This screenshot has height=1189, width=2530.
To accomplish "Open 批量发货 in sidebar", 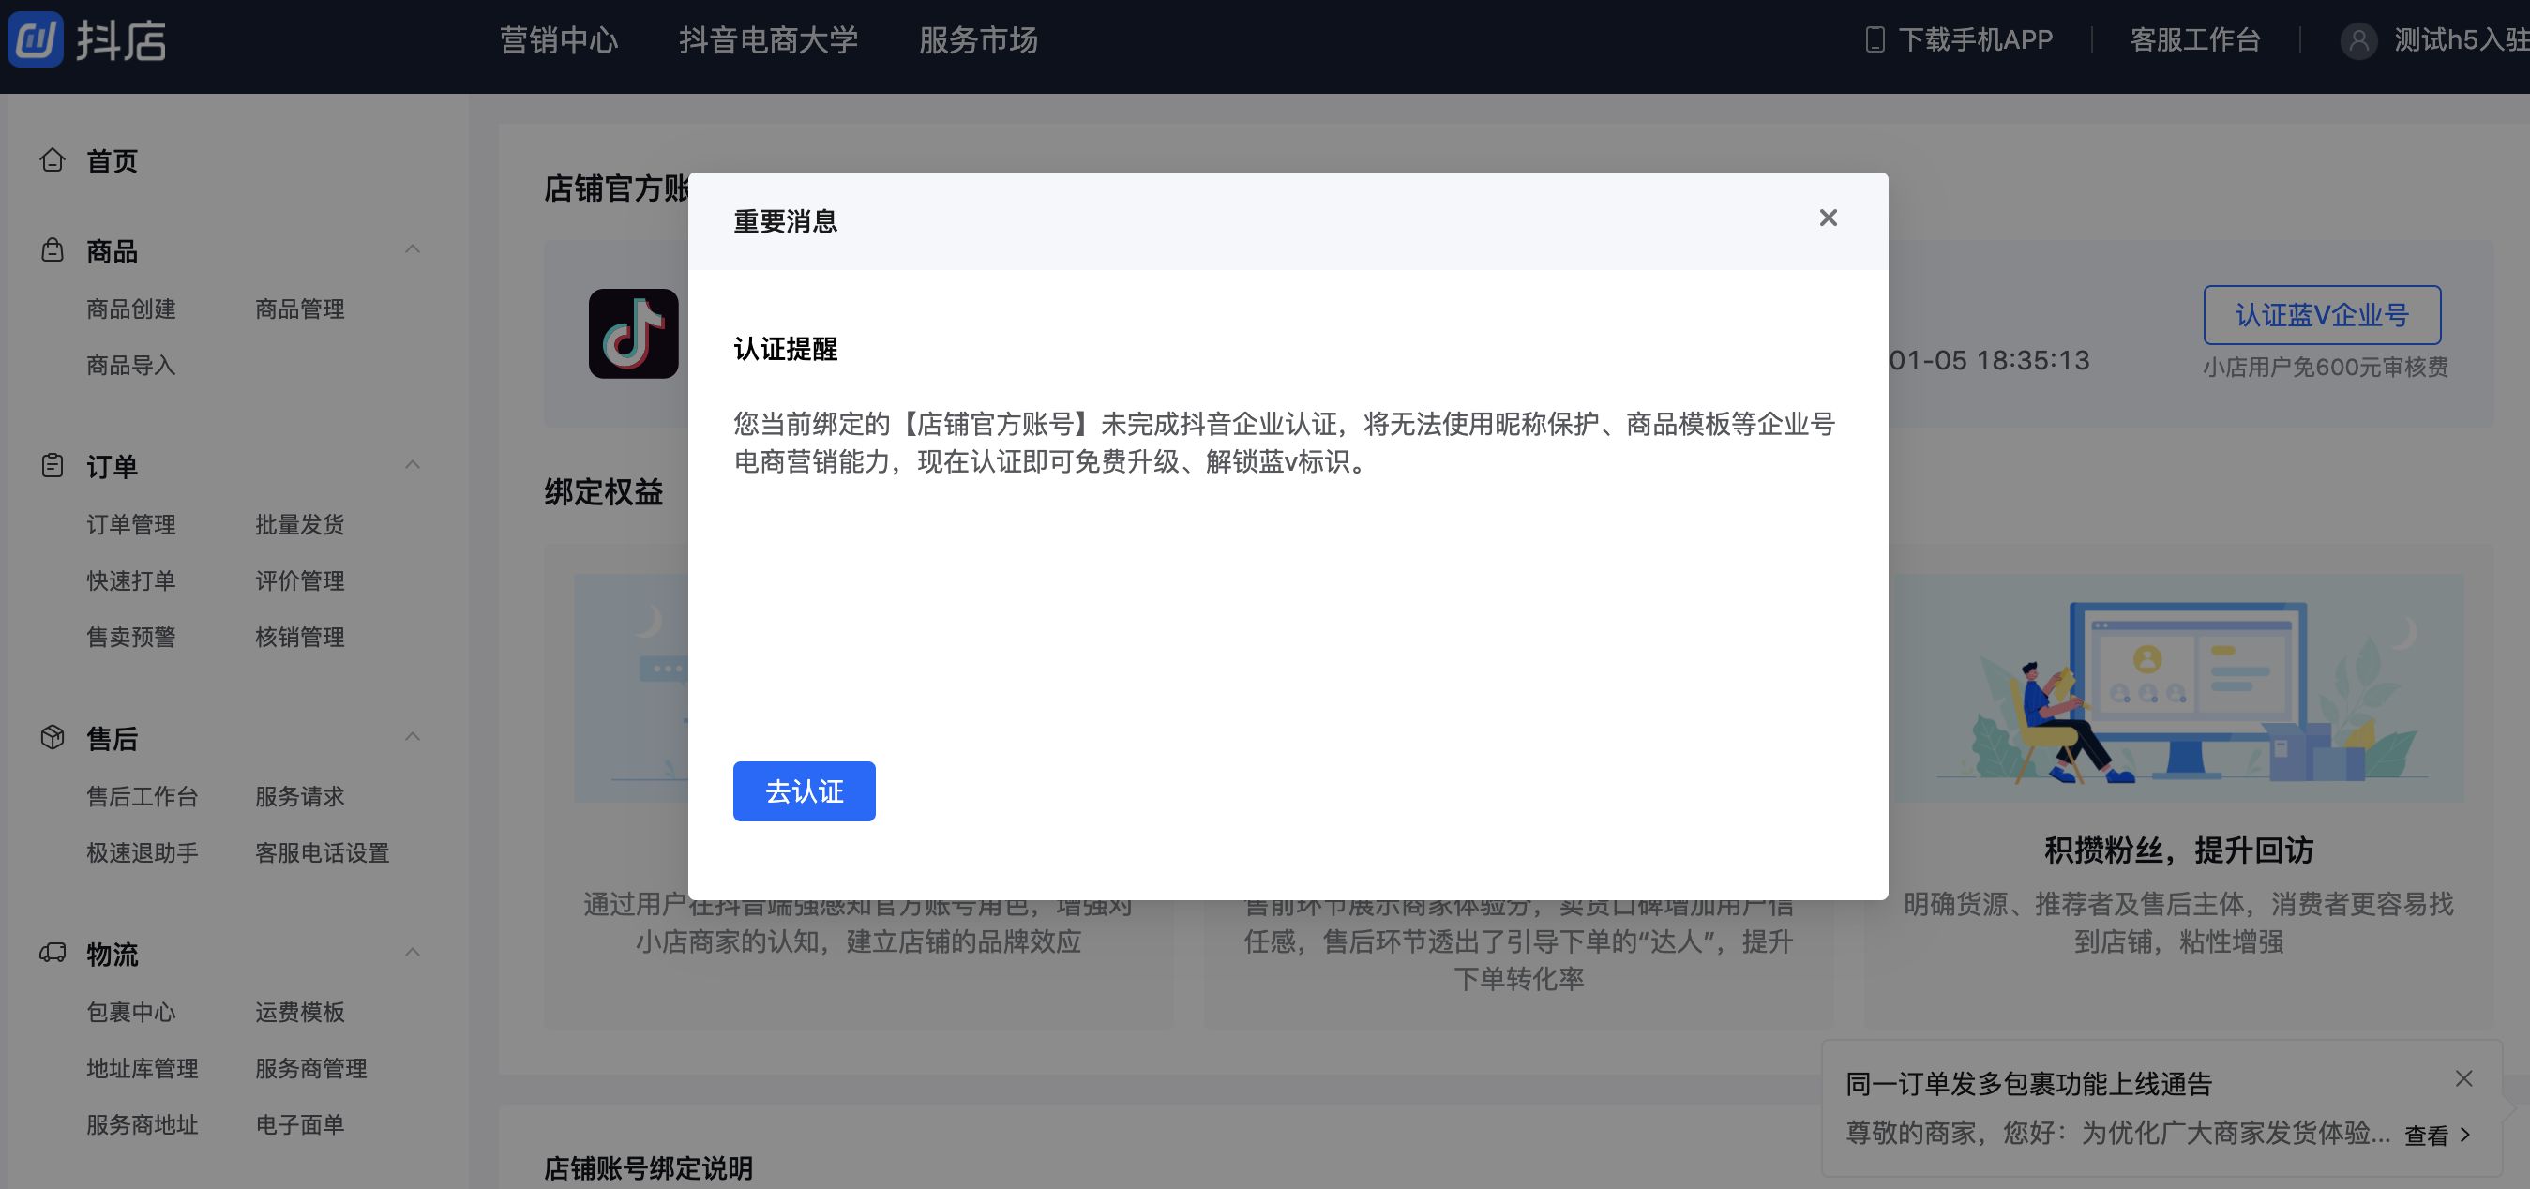I will [299, 524].
